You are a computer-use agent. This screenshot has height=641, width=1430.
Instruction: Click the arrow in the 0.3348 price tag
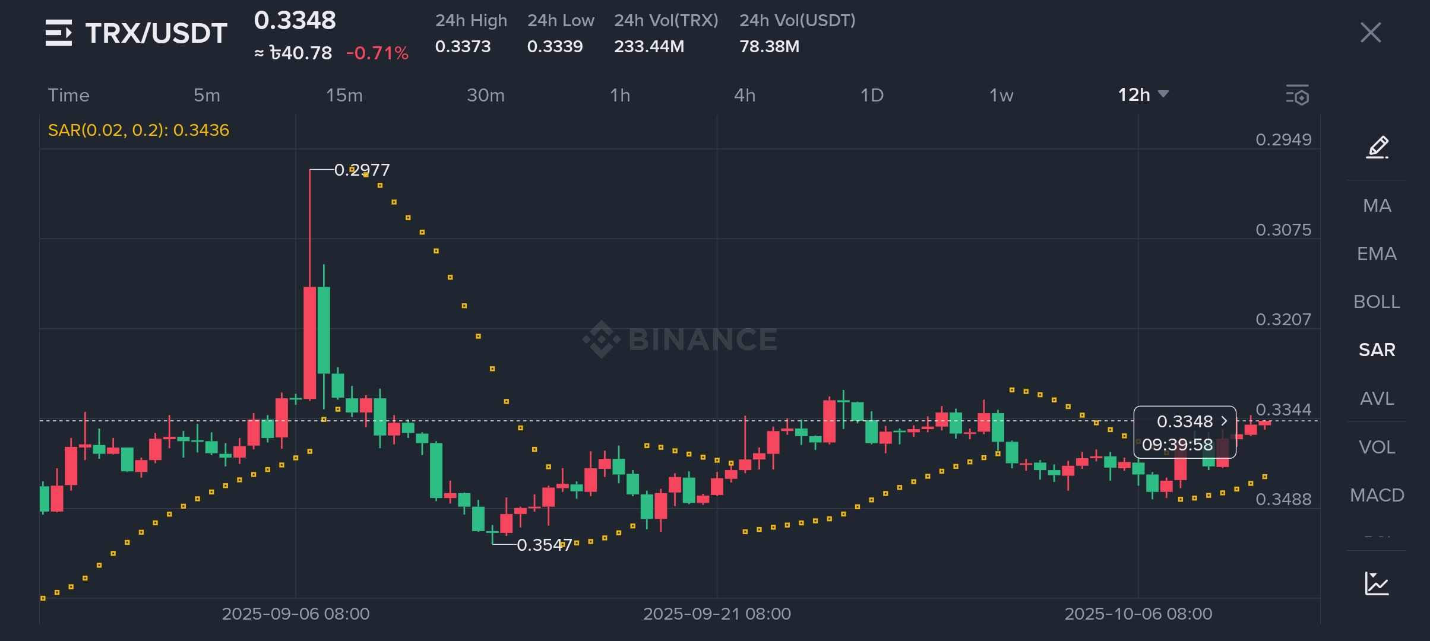1224,421
